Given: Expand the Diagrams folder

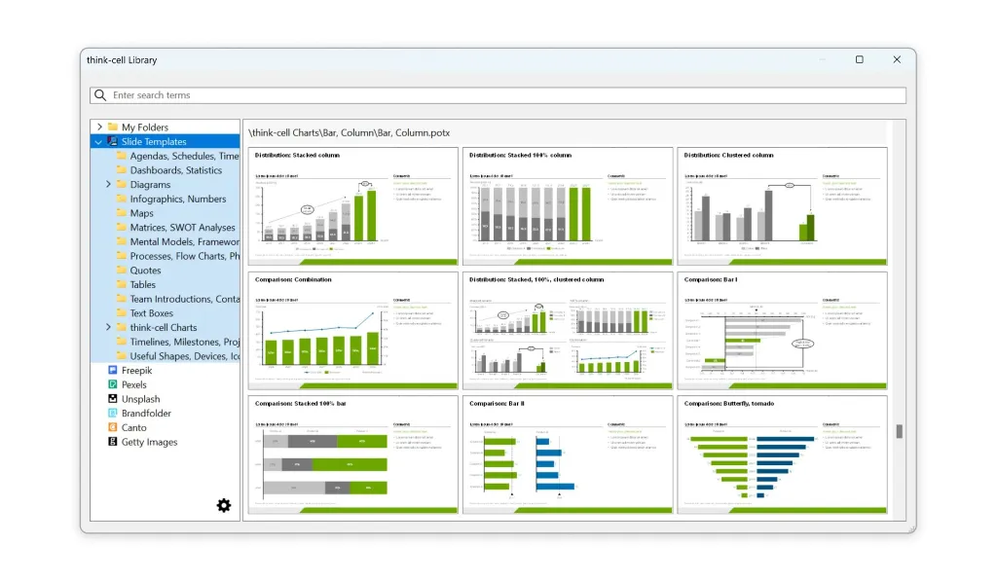Looking at the screenshot, I should point(109,185).
